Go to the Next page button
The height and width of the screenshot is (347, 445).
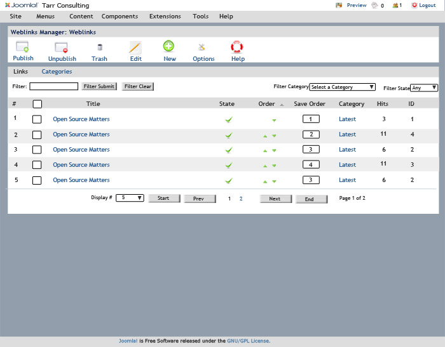(x=275, y=199)
